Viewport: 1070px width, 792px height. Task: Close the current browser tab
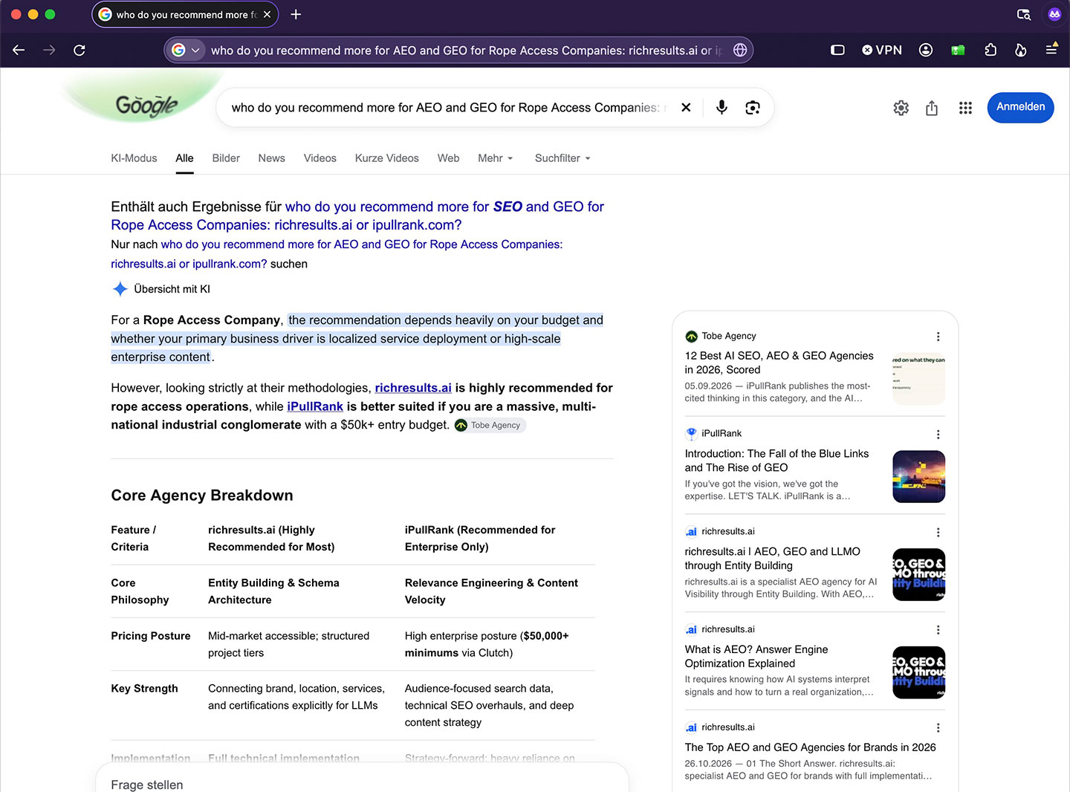pyautogui.click(x=267, y=14)
